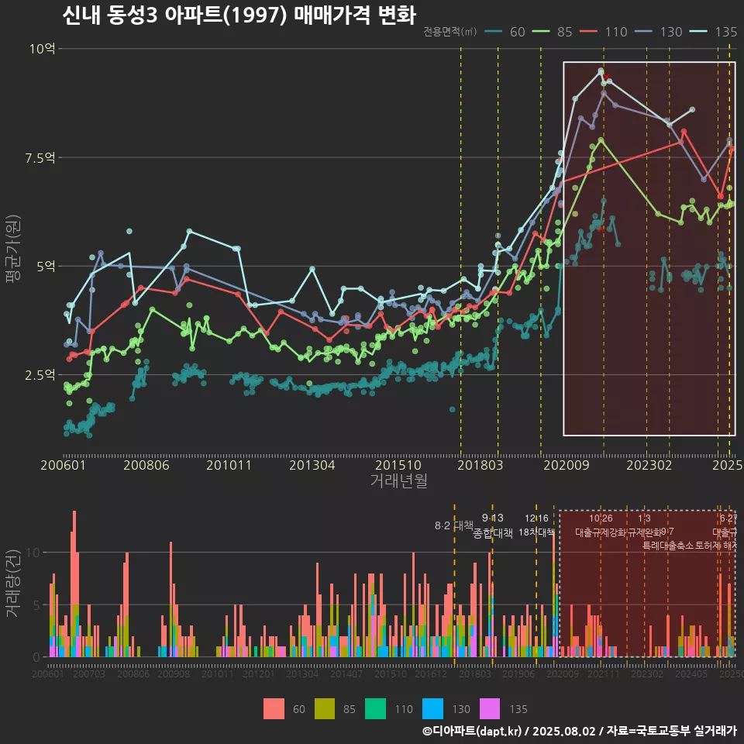Image resolution: width=744 pixels, height=744 pixels.
Task: Click the 6·27 policy annotation label
Action: pyautogui.click(x=728, y=518)
